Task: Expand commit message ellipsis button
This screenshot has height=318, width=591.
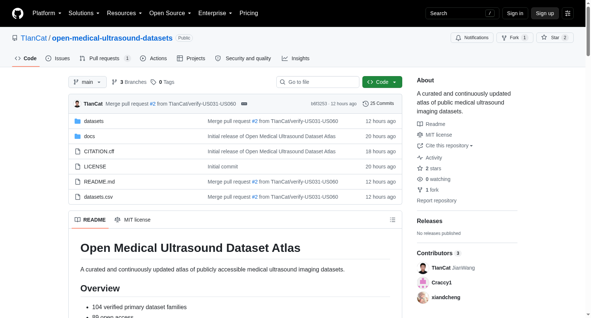Action: (x=244, y=104)
